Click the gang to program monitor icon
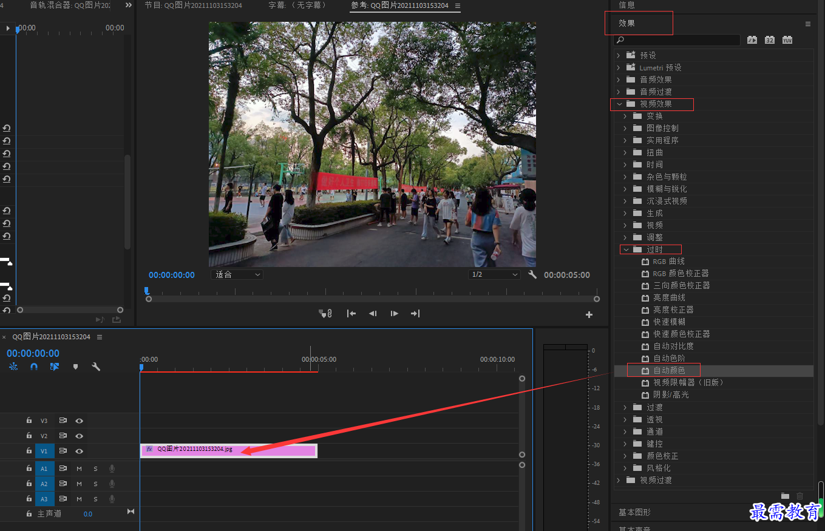 pyautogui.click(x=325, y=314)
